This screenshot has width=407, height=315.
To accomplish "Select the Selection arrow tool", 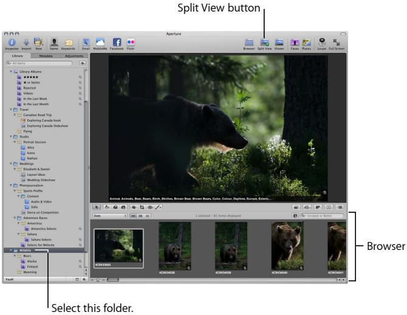I will click(x=97, y=207).
